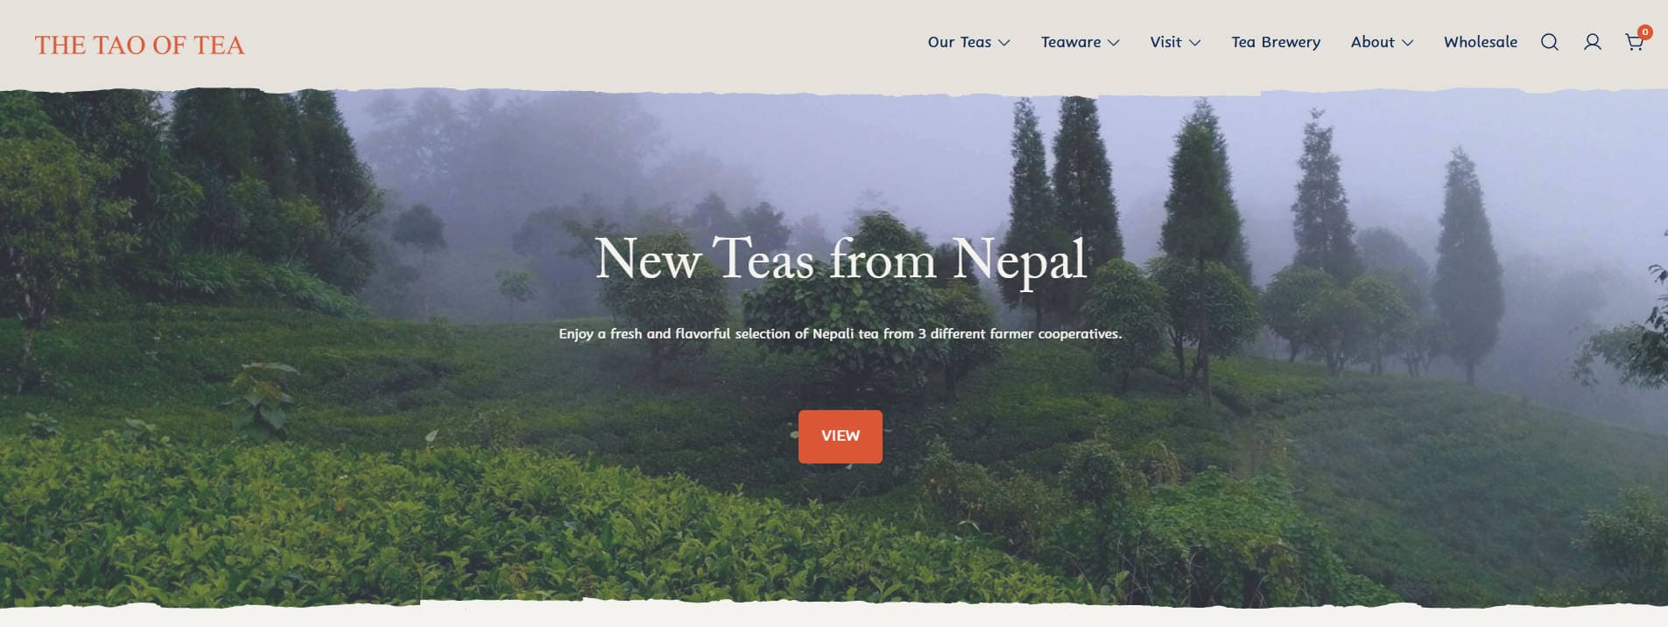Image resolution: width=1668 pixels, height=627 pixels.
Task: Open the search magnifier icon
Action: 1549,42
